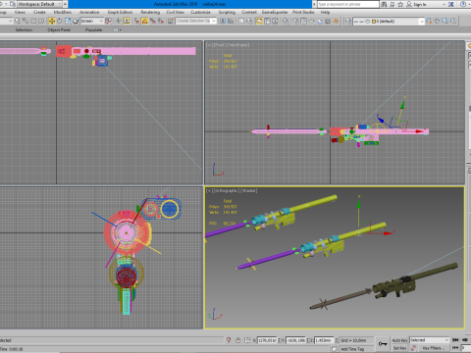Open Curve Editor
Viewport: 471px width, 353px height.
[x=267, y=21]
